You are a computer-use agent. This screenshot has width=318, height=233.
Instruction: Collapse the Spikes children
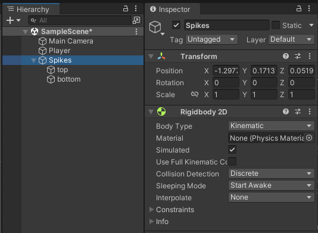coord(33,60)
